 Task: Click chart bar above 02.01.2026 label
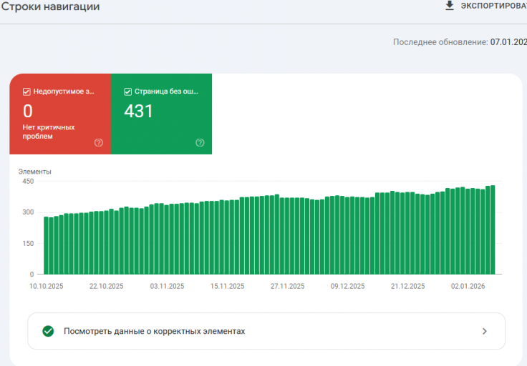pos(468,232)
